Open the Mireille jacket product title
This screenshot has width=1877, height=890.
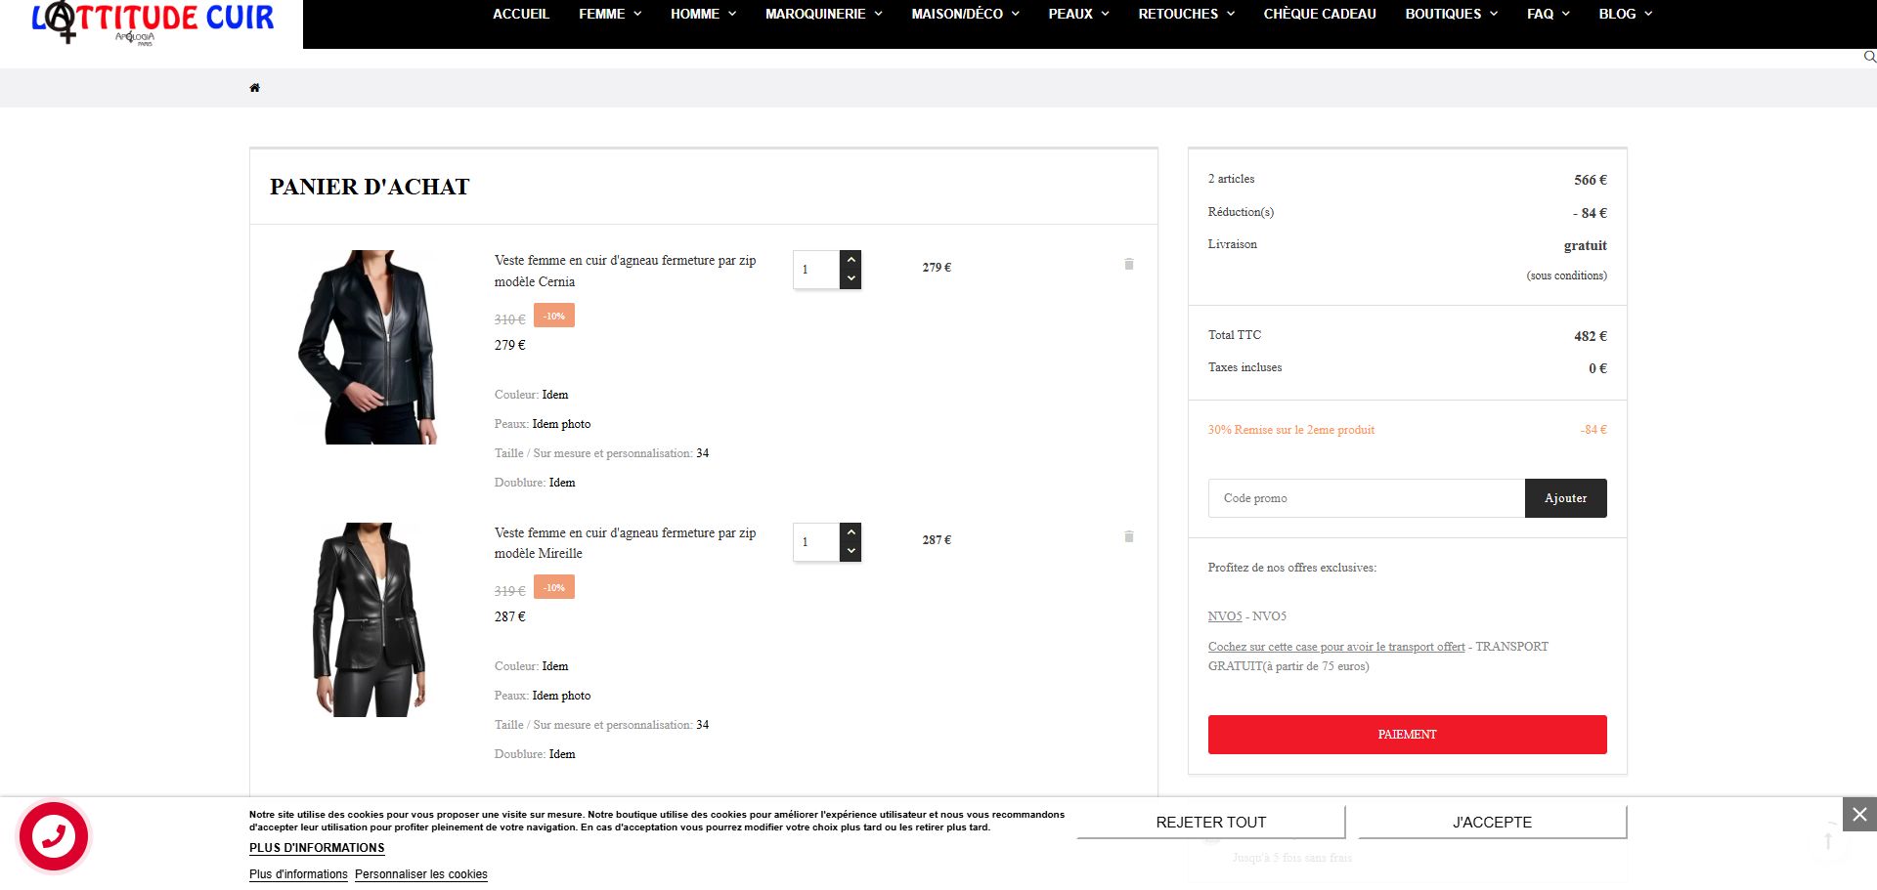point(625,543)
